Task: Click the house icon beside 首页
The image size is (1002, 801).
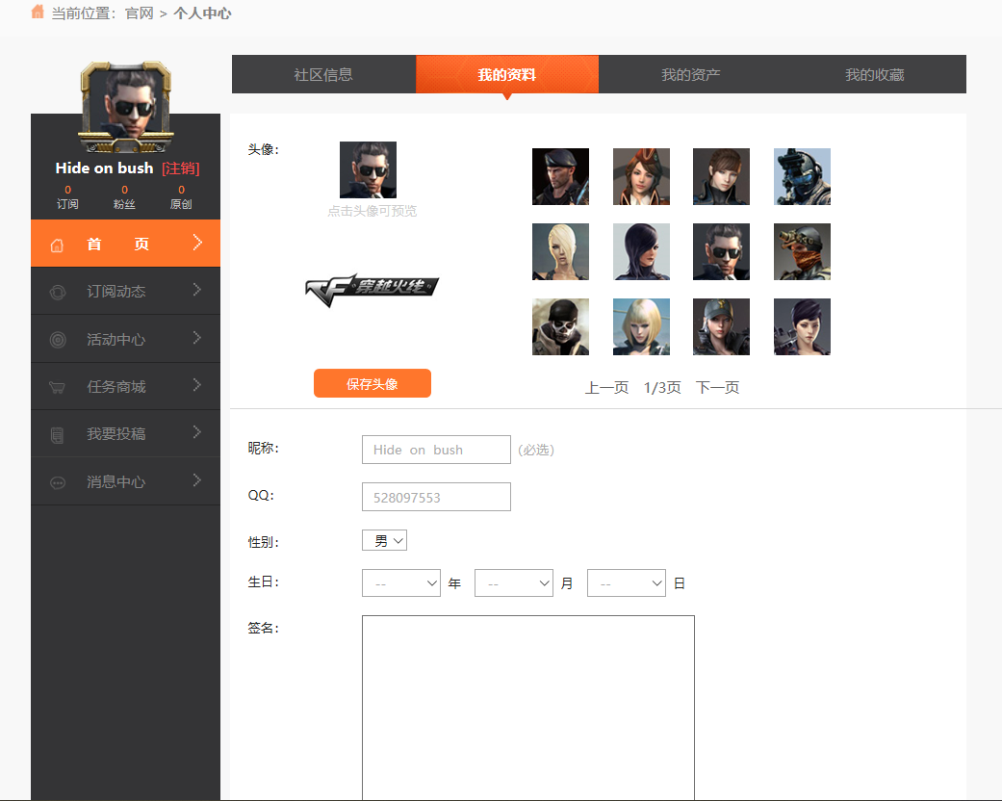Action: [57, 245]
